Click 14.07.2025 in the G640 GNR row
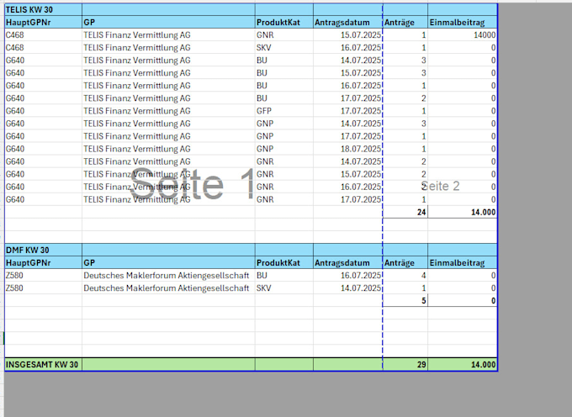572x417 pixels. click(347, 161)
